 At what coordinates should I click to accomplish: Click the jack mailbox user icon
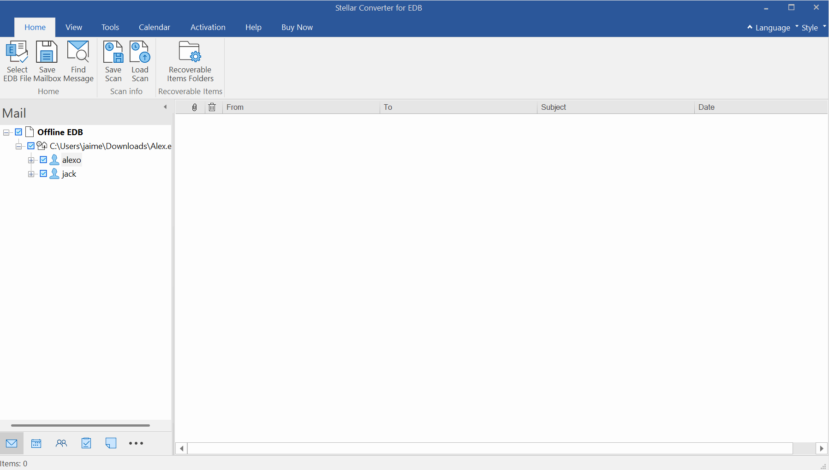click(54, 173)
